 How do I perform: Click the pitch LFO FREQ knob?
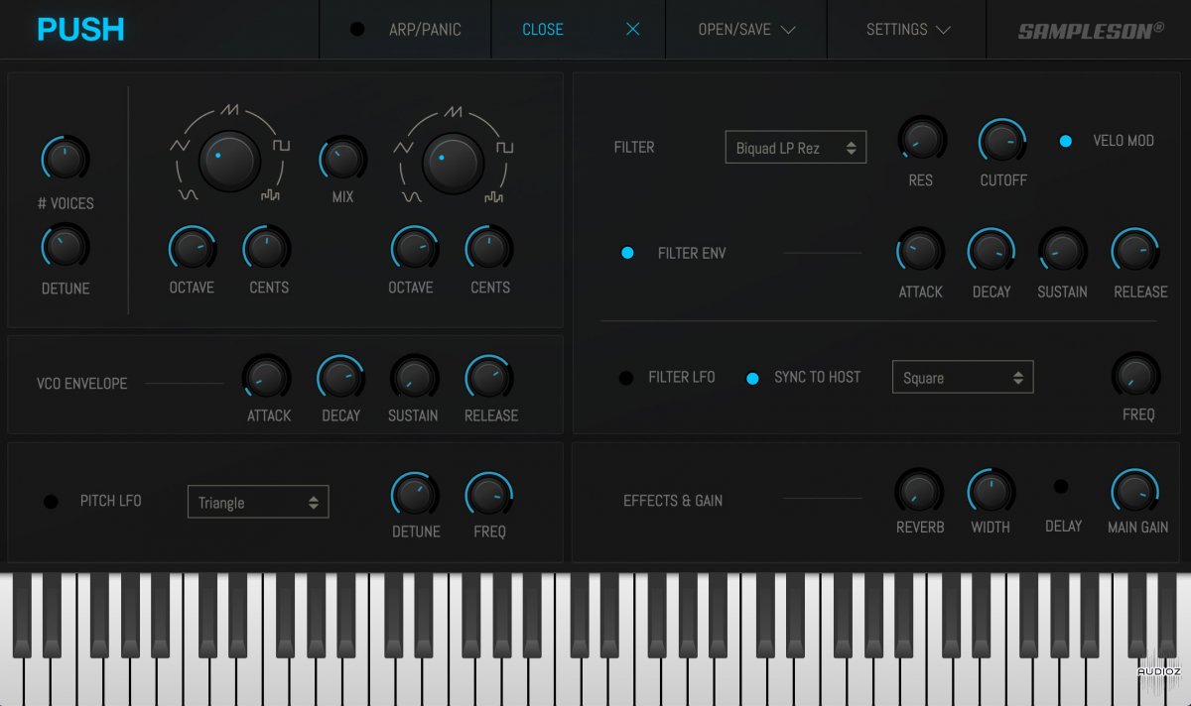coord(489,494)
